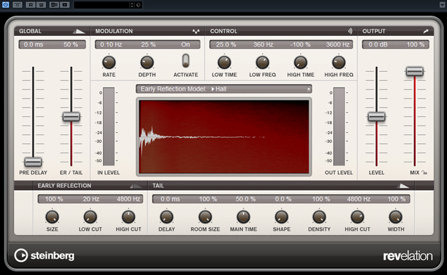This screenshot has height=275, width=447.
Task: Click the Early Reflection High Cut knob
Action: coord(128,217)
